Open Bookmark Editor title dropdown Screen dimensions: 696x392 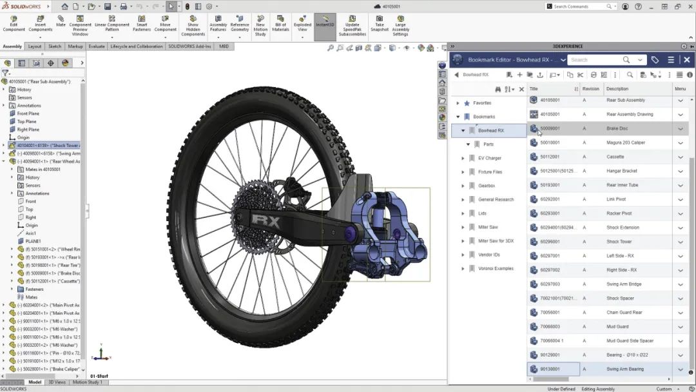click(x=563, y=60)
